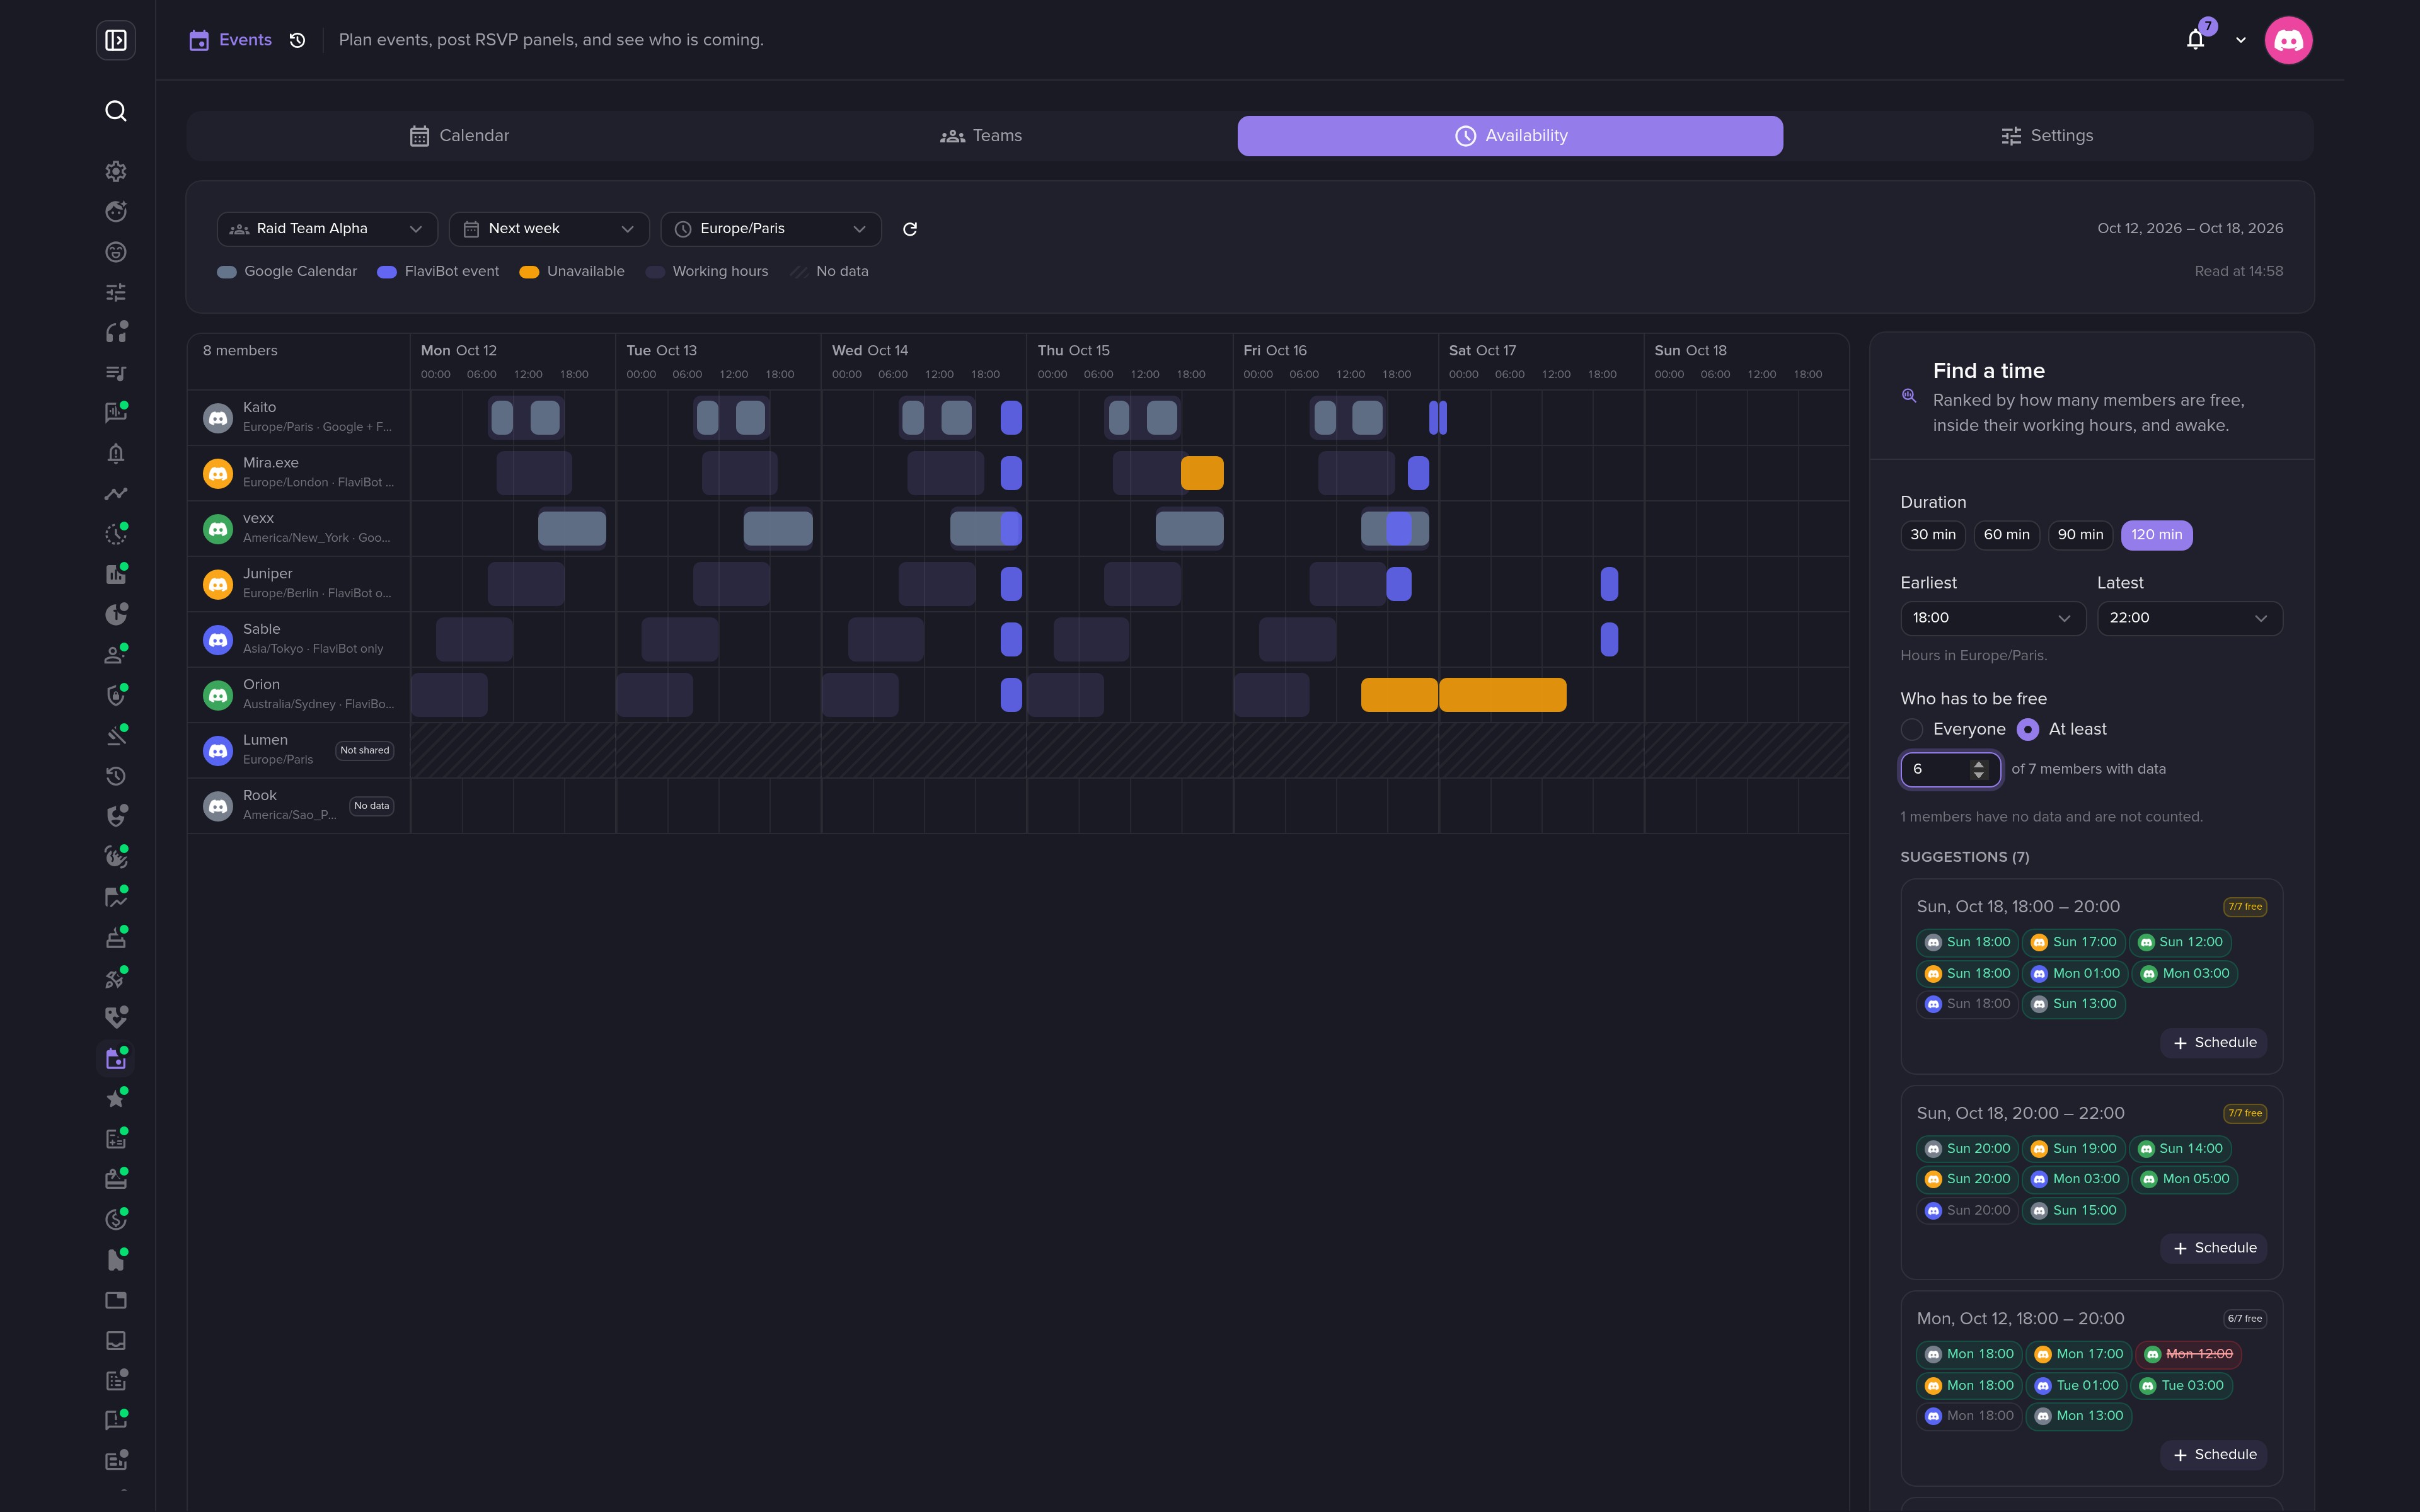Open the dollar coin sidebar icon
Screen dimensions: 2420x1512
pyautogui.click(x=116, y=1220)
